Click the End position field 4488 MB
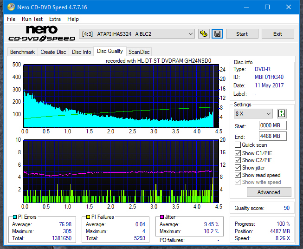The image size is (303, 249). coord(273,136)
